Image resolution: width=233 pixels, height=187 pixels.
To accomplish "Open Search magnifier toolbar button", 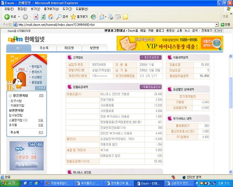I will [x=62, y=17].
